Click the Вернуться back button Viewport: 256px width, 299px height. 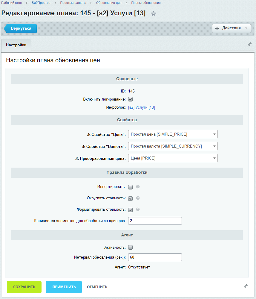(21, 28)
